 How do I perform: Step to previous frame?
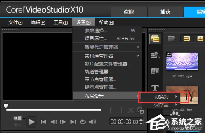coord(53,122)
